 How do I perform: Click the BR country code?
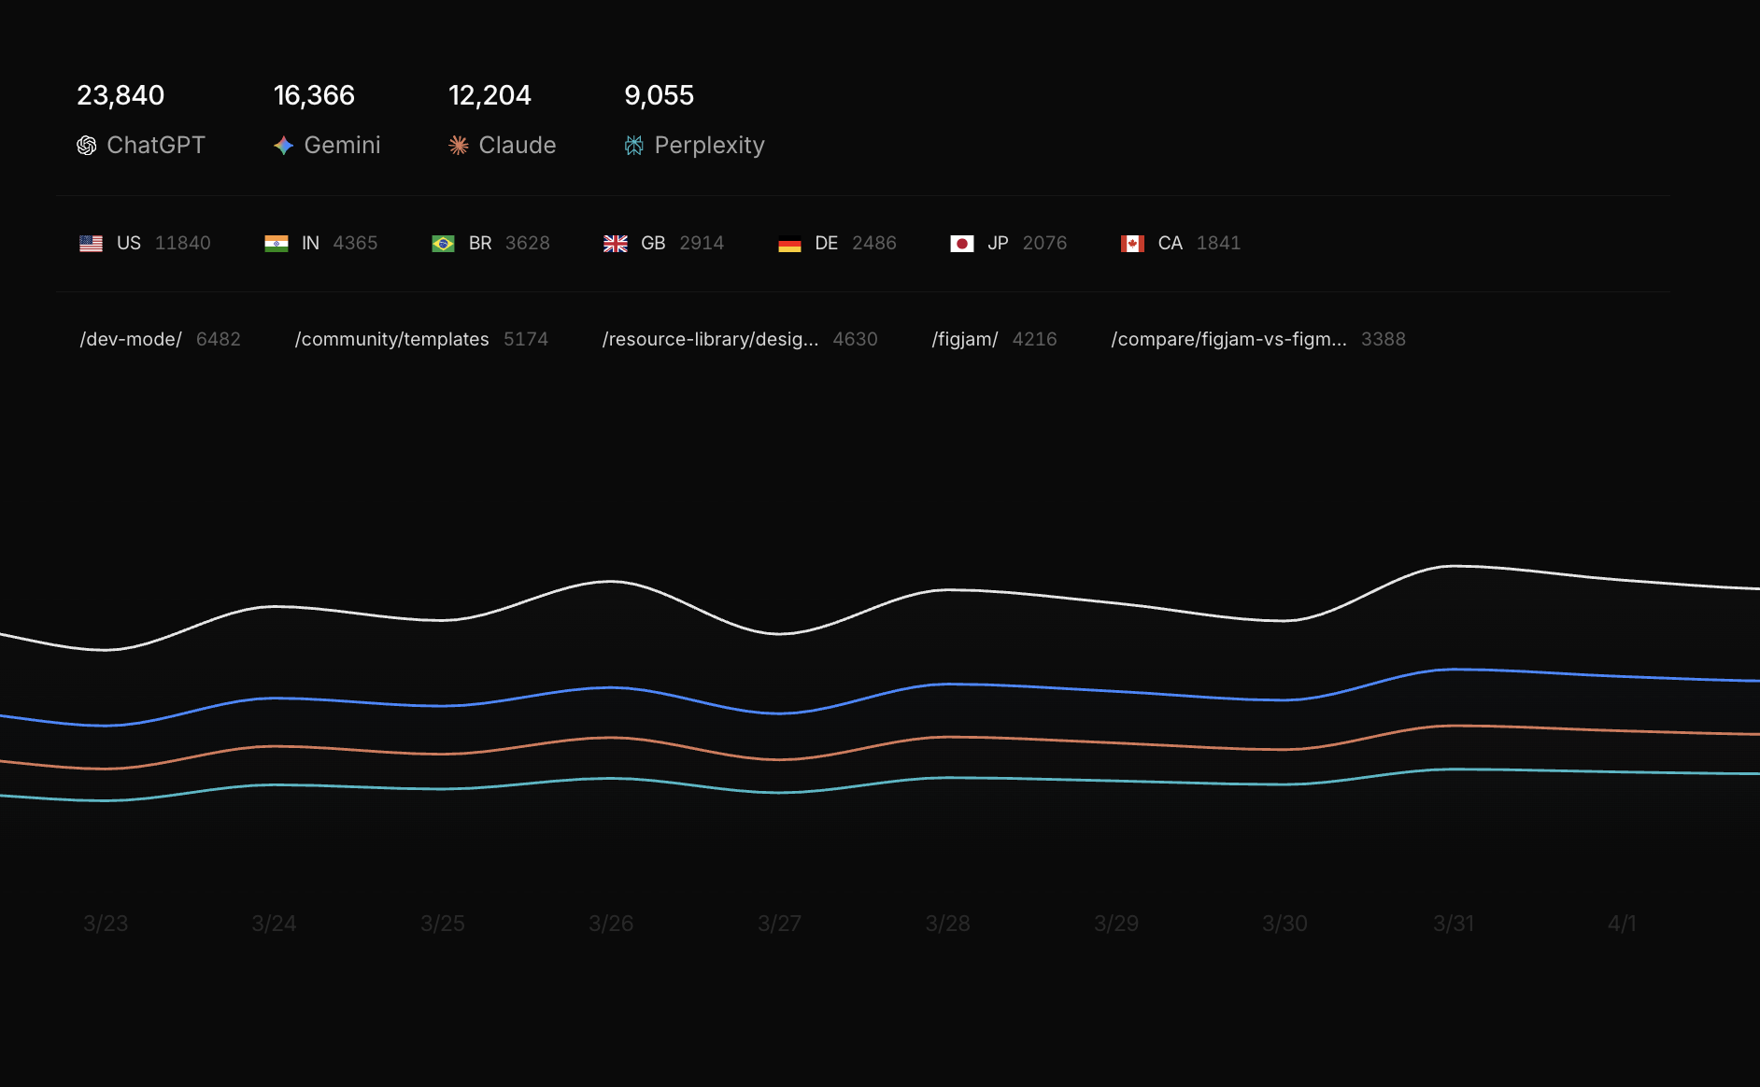tap(480, 244)
